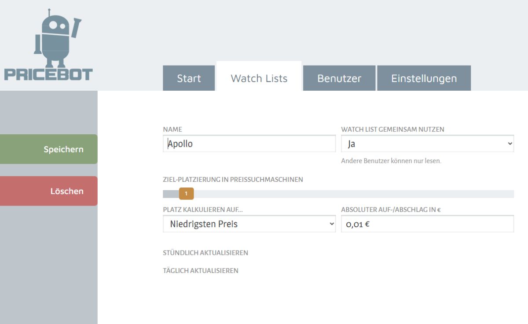
Task: Click the 'Andere Benutzer können nur lesen' hint
Action: (x=391, y=161)
